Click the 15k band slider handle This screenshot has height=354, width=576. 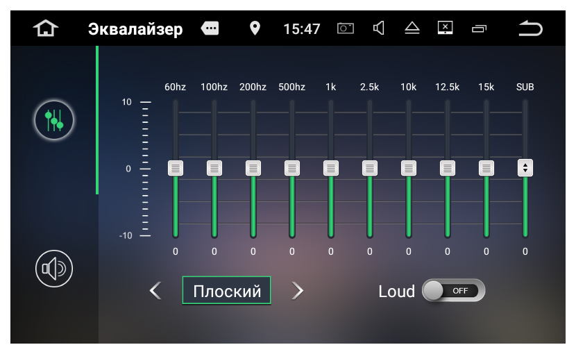click(x=486, y=168)
